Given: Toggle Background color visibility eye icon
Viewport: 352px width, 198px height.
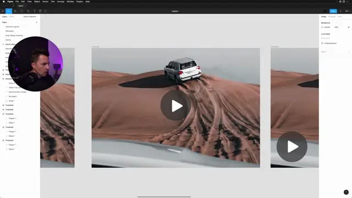Looking at the screenshot, I should pyautogui.click(x=349, y=27).
